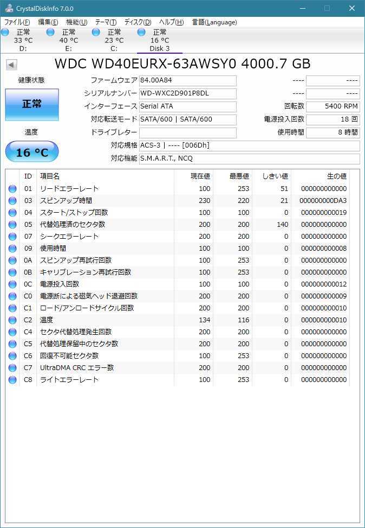Click blue status icon of row C6
The width and height of the screenshot is (365, 528).
click(12, 356)
